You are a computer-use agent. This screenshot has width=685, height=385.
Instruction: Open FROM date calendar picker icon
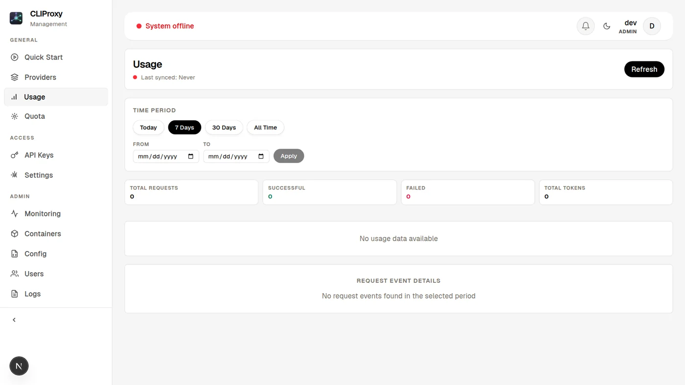click(191, 156)
